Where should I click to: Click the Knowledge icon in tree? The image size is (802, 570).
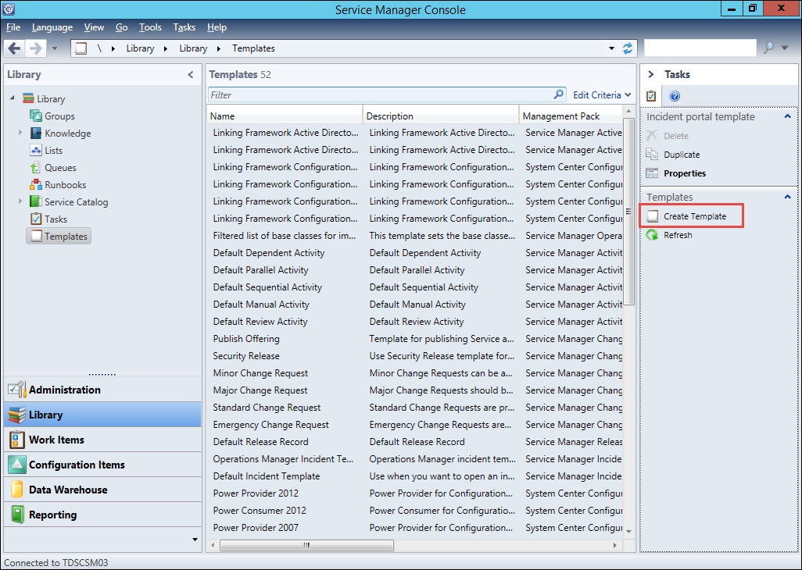(36, 134)
